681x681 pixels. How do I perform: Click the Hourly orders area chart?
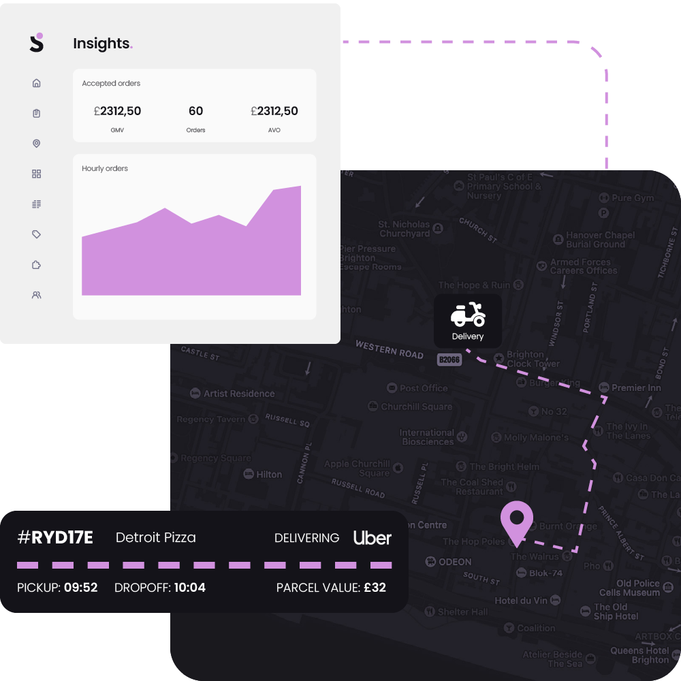point(191,252)
